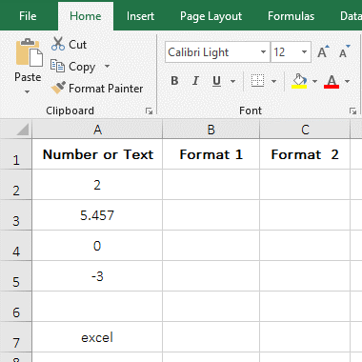Open the Page Layout tab
Screen dimensions: 362x362
pyautogui.click(x=211, y=16)
